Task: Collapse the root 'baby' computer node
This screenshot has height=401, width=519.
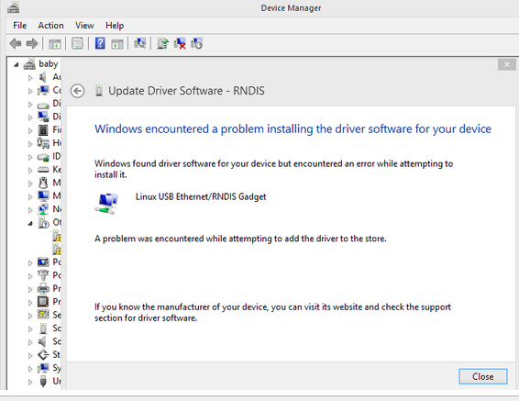Action: pos(17,65)
